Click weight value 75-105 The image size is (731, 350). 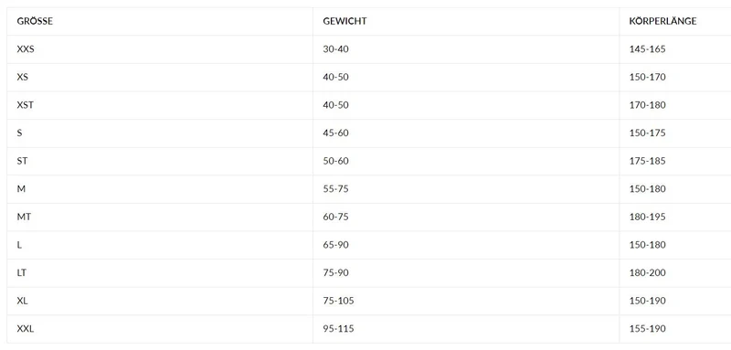pos(338,301)
